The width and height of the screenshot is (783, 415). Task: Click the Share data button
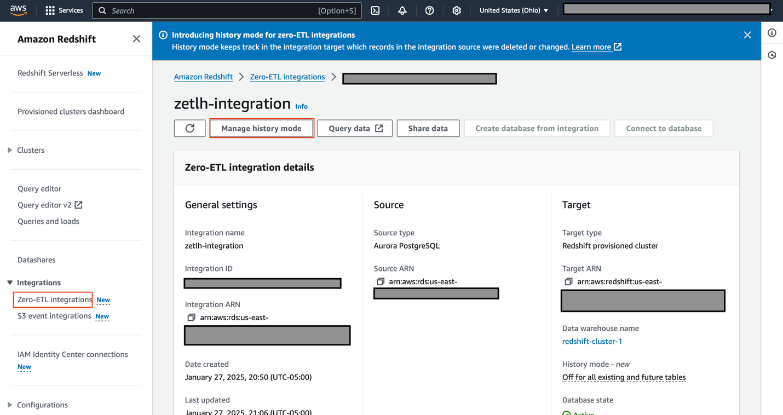428,128
